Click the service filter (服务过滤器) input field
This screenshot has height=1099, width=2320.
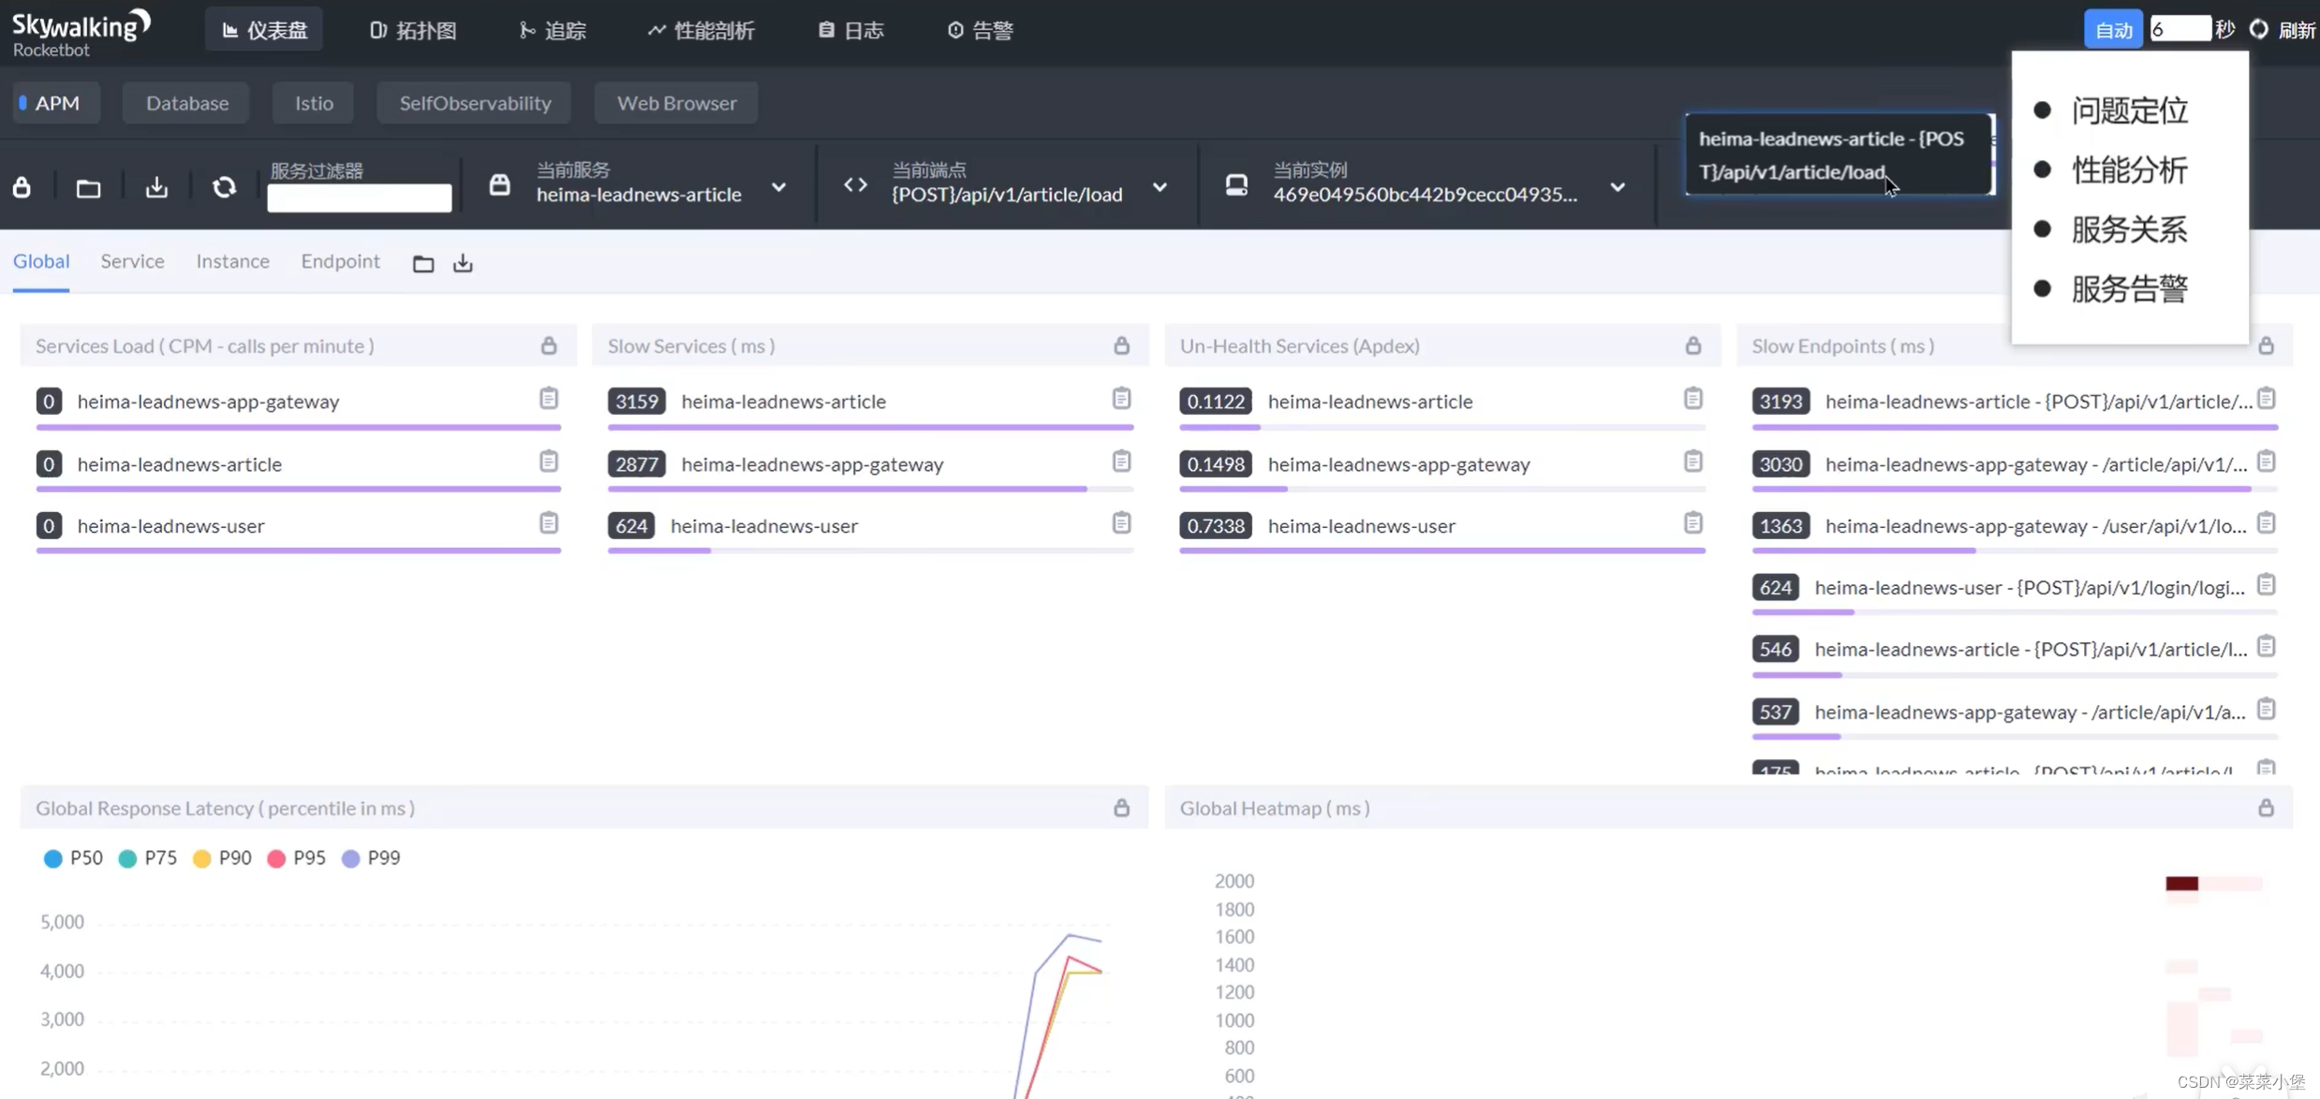coord(359,198)
